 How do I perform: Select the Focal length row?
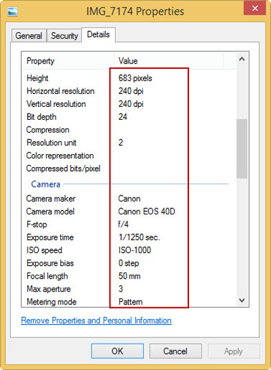click(x=129, y=276)
